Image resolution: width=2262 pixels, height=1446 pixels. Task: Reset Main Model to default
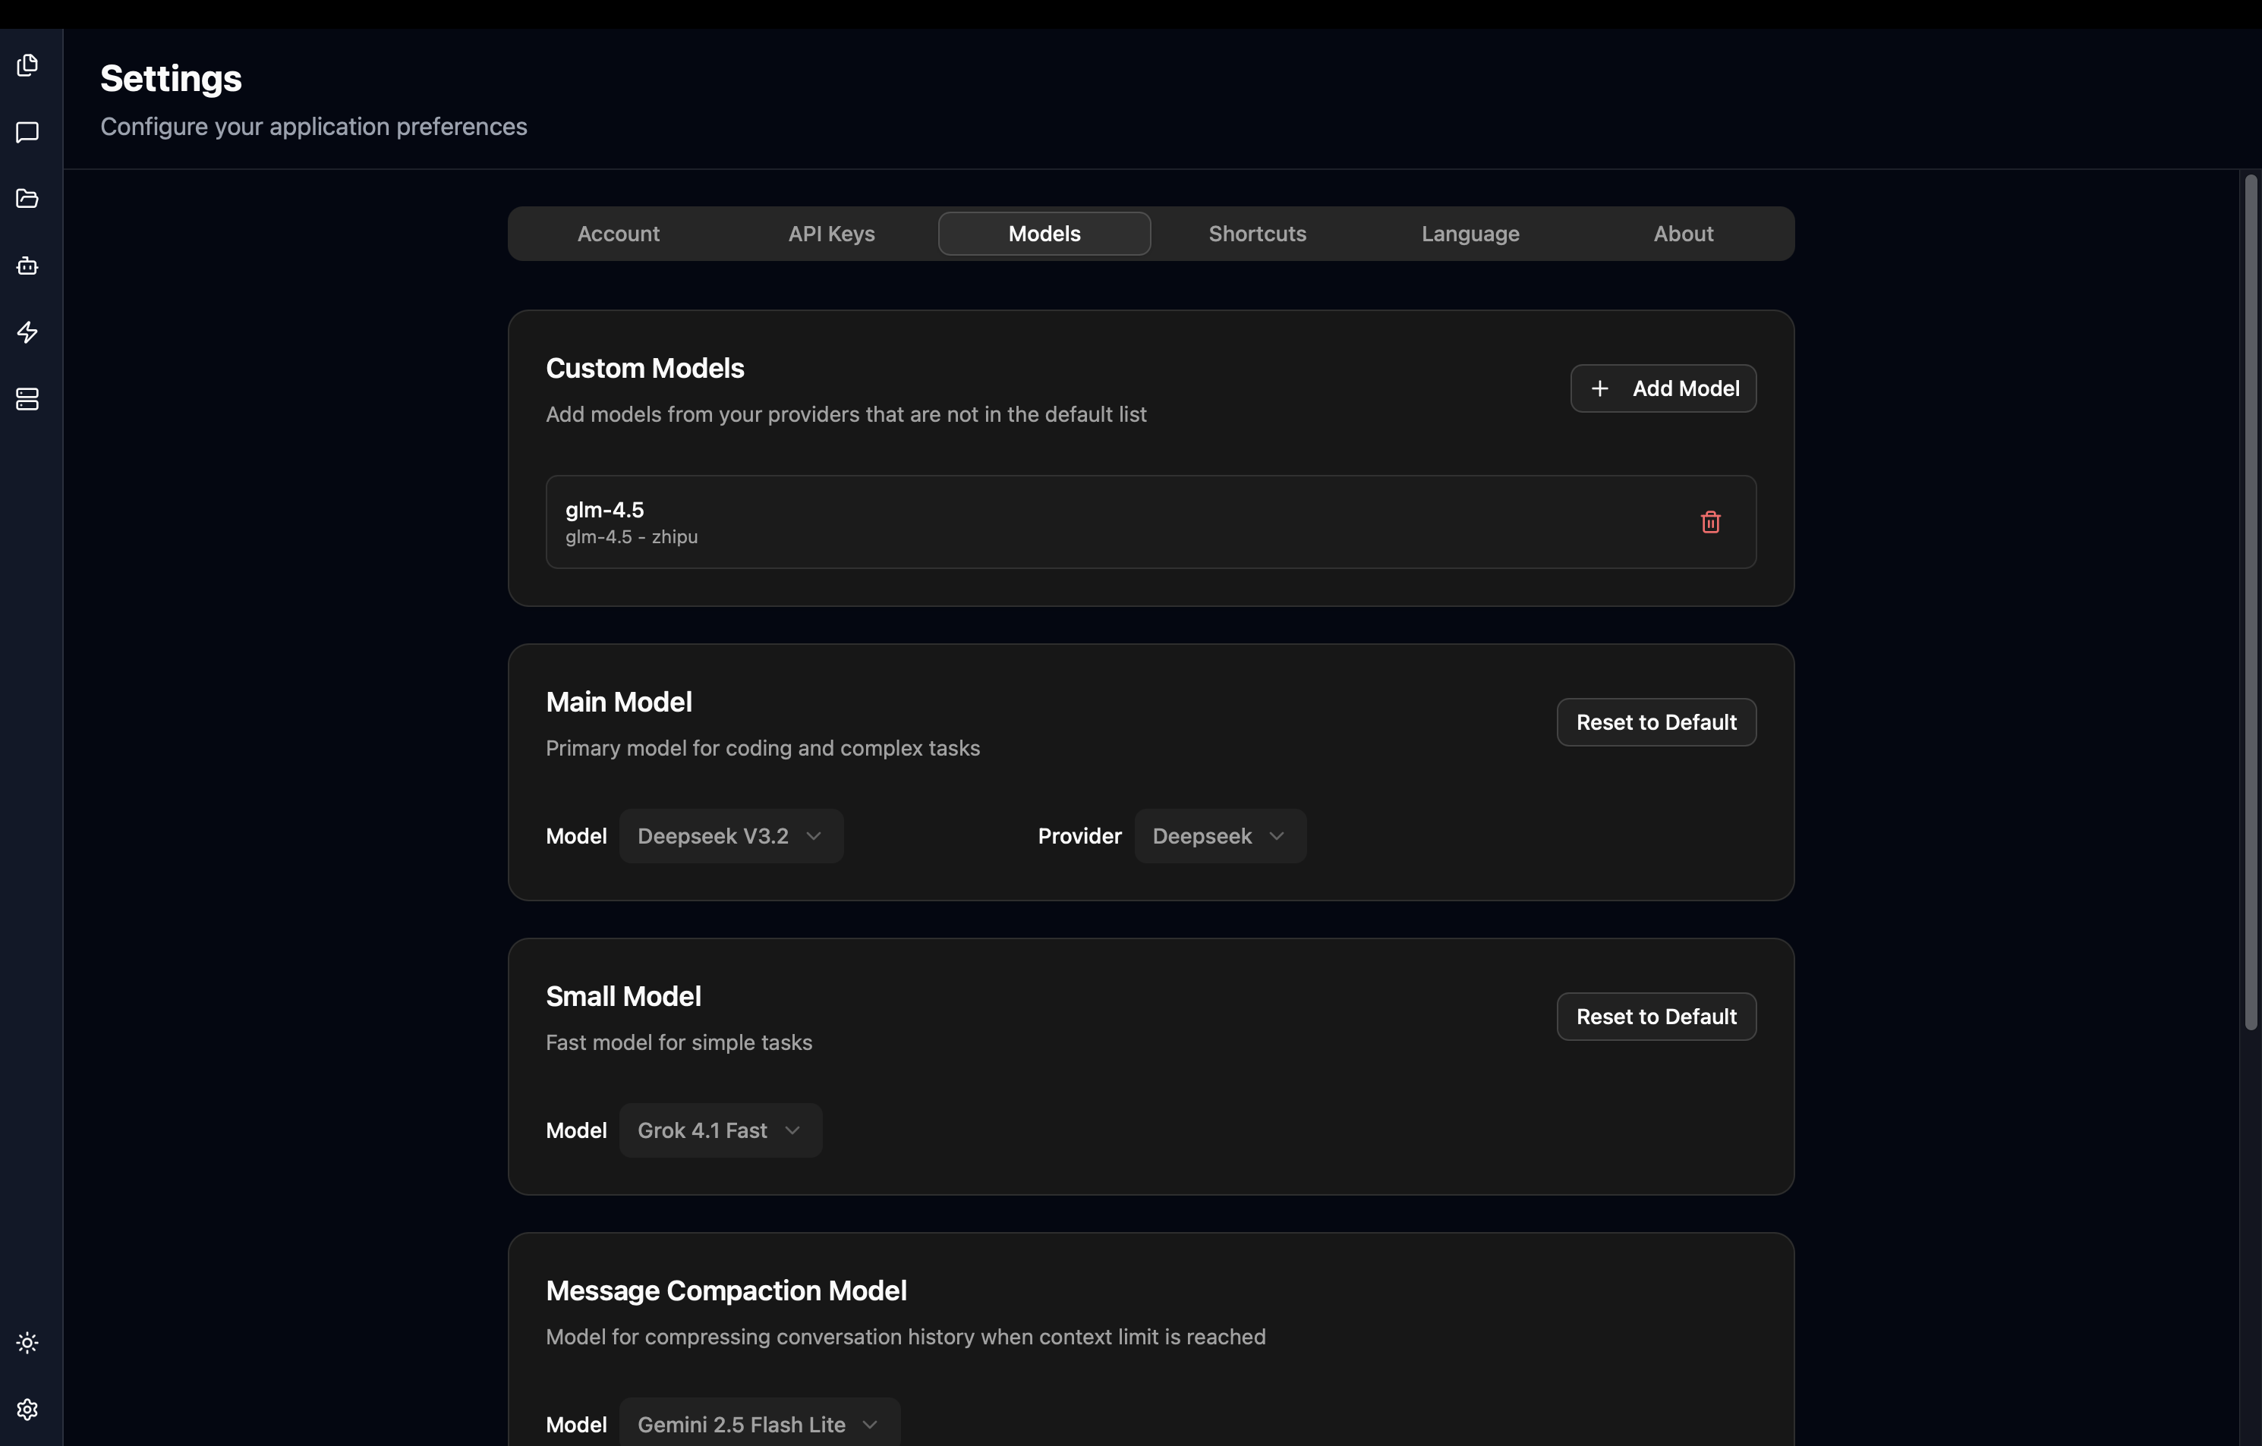pos(1656,722)
